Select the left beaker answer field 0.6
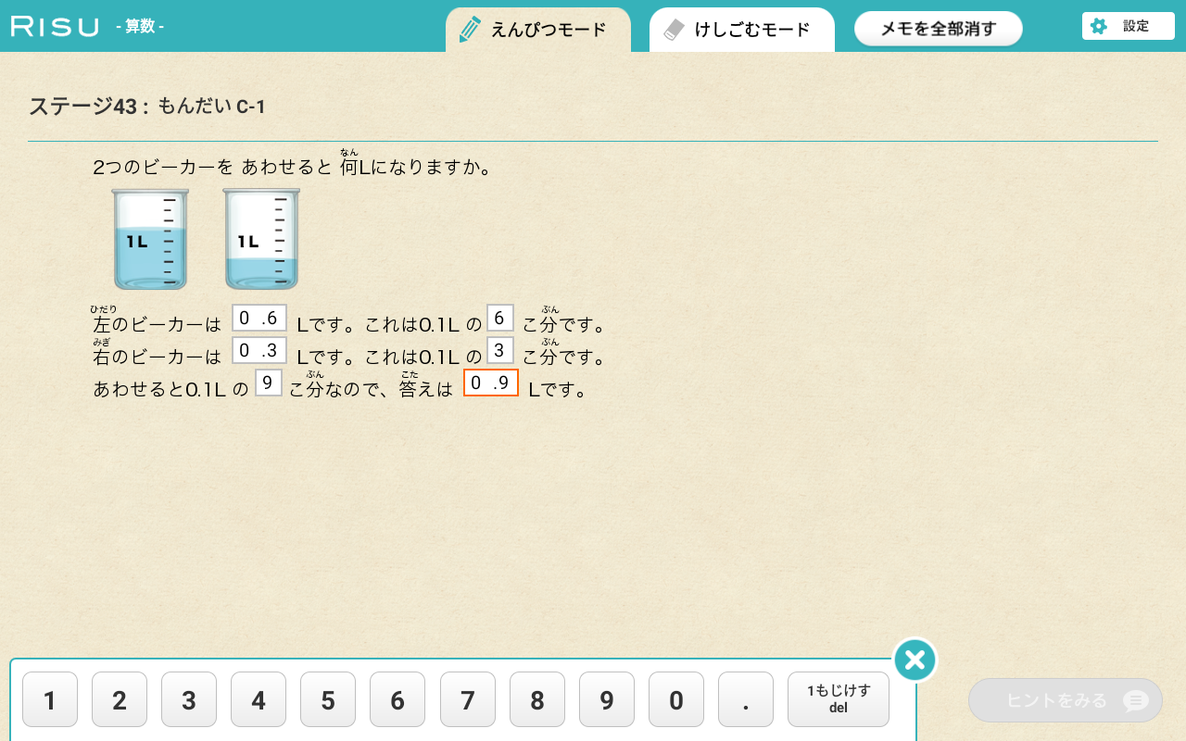Screen dimensions: 1186x741 pos(259,319)
